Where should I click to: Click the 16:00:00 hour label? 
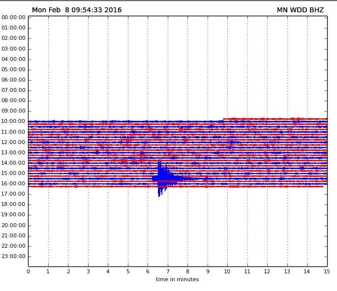[13, 183]
